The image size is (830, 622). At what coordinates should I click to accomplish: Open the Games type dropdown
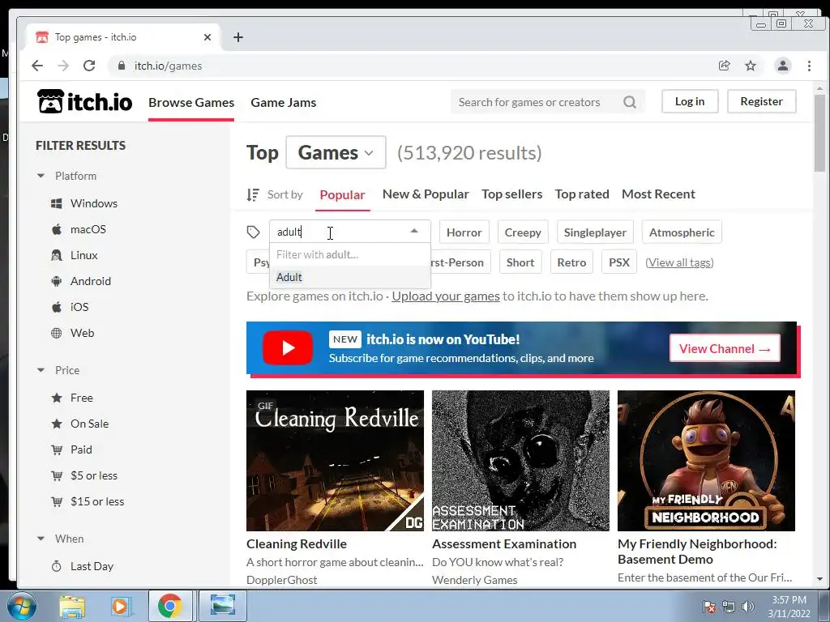[336, 152]
